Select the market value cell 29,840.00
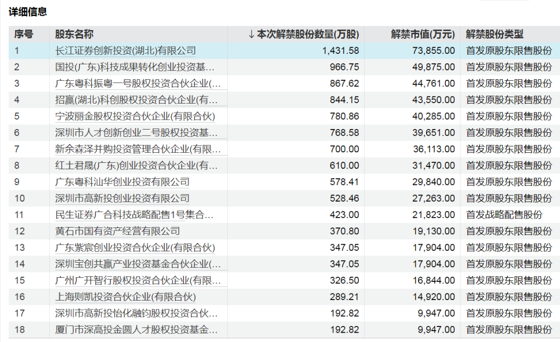This screenshot has height=342, width=560. click(433, 182)
